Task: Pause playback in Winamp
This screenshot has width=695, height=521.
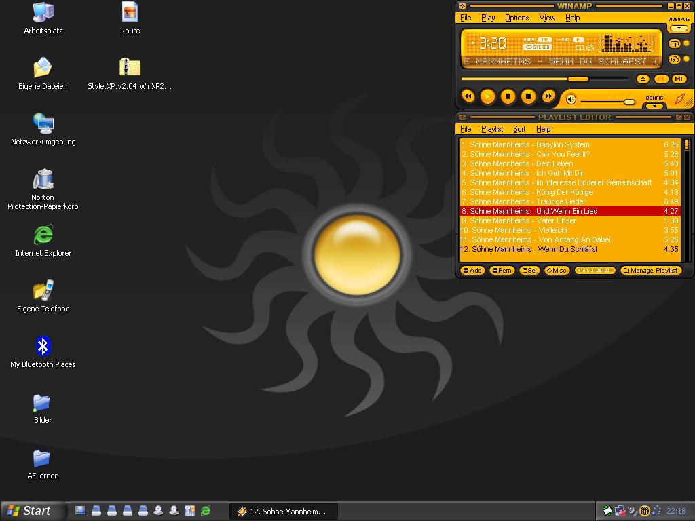Action: pyautogui.click(x=508, y=97)
